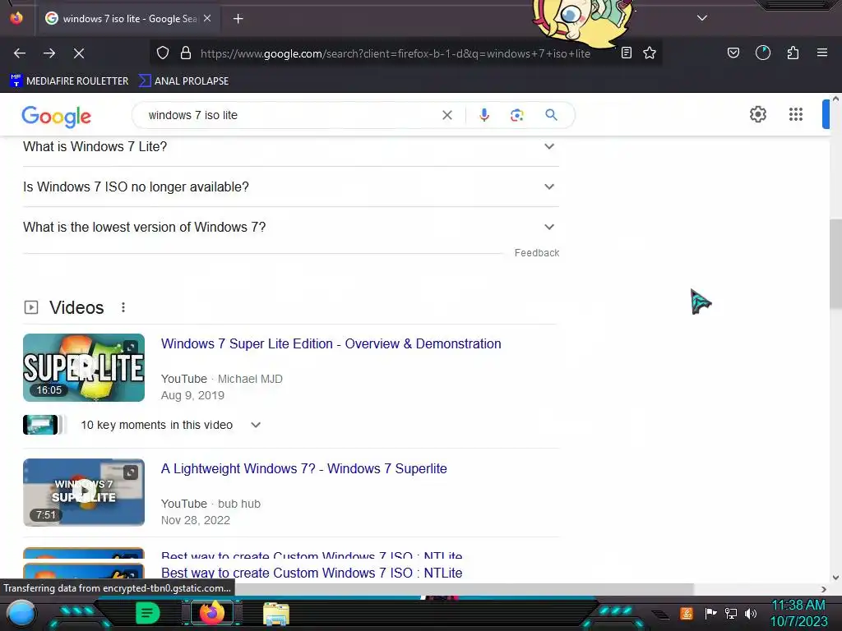Image resolution: width=842 pixels, height=631 pixels.
Task: Open the taskbar clock showing 11:38 AM
Action: (798, 613)
